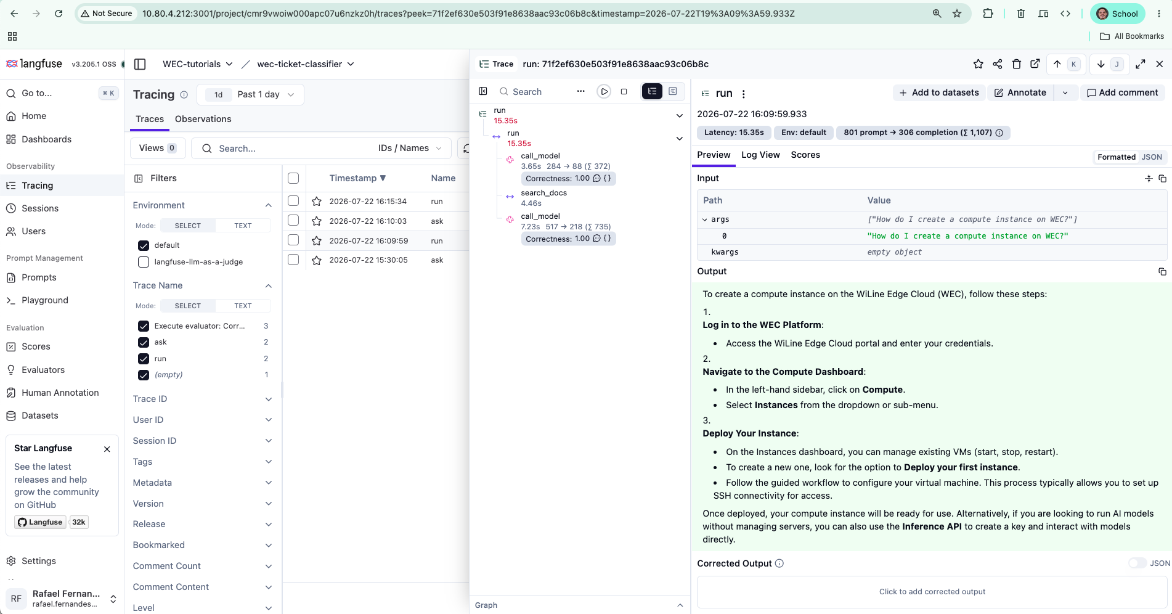This screenshot has height=614, width=1172.
Task: Bookmark this page in Chrome
Action: [x=957, y=14]
